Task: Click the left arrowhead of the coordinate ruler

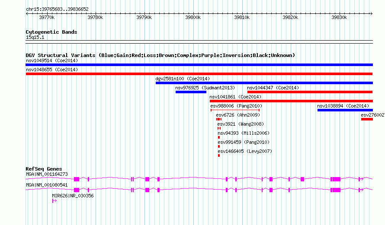Action: pos(27,14)
